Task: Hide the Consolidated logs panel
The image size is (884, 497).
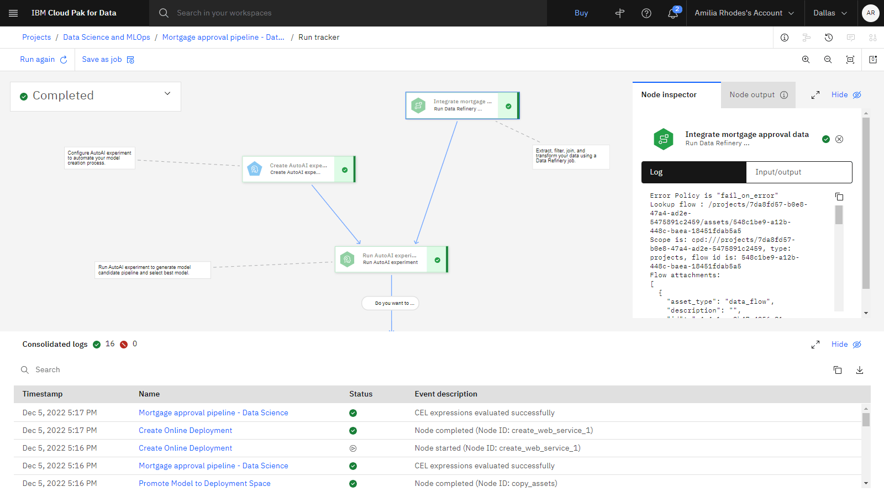Action: [x=846, y=345]
